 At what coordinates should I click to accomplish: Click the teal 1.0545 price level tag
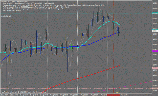[x=155, y=13]
